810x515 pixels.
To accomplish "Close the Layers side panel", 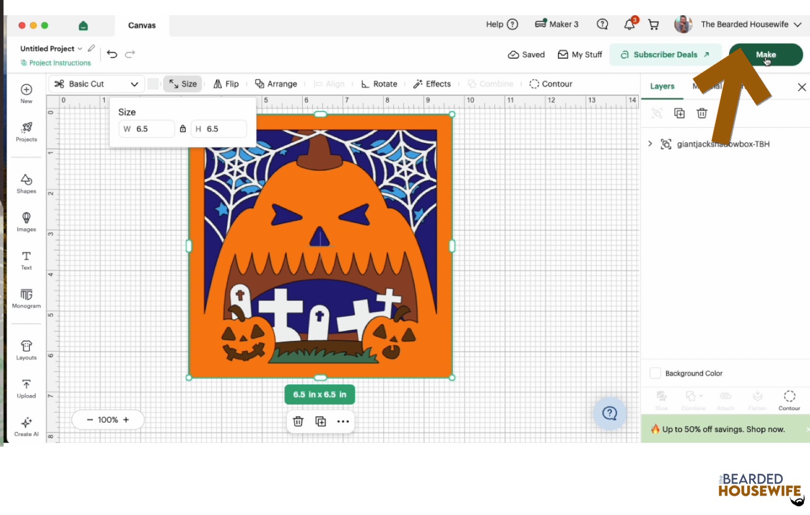I will pyautogui.click(x=802, y=87).
